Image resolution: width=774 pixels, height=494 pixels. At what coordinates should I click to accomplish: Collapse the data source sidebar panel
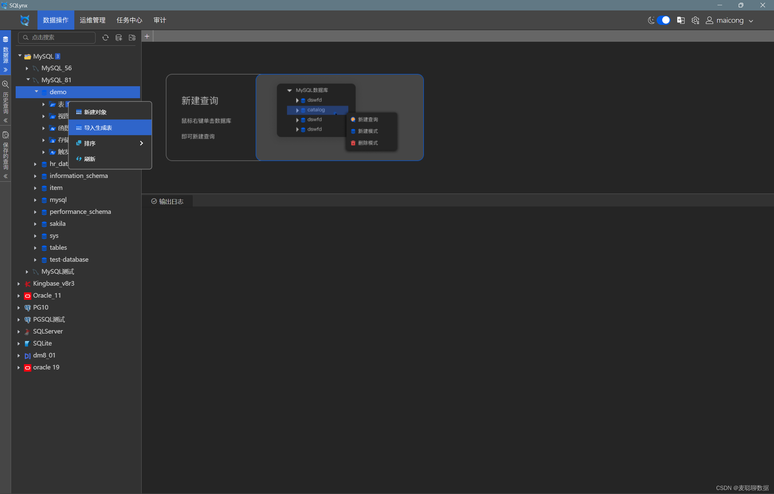pos(6,70)
